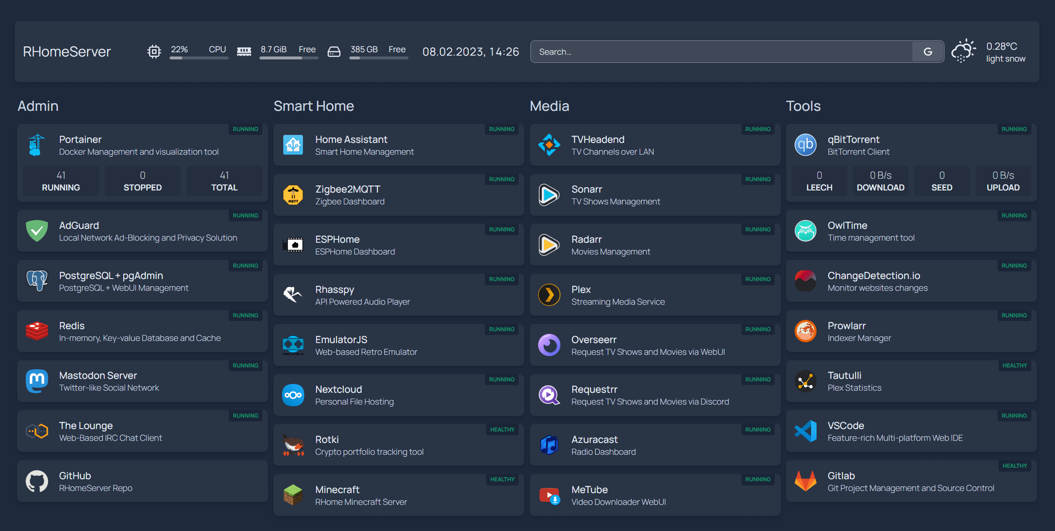Image resolution: width=1055 pixels, height=531 pixels.
Task: Click the ESPHome chip icon
Action: pos(293,245)
